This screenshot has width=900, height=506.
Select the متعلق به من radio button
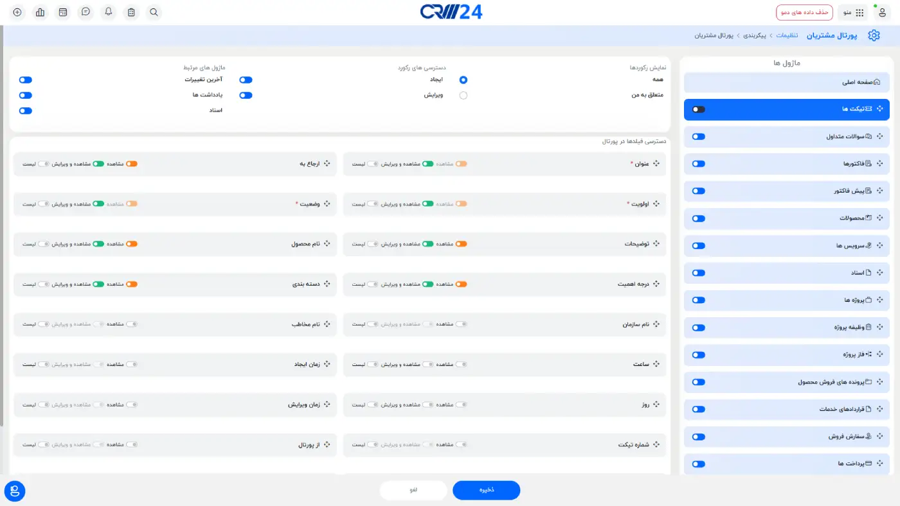(x=464, y=95)
